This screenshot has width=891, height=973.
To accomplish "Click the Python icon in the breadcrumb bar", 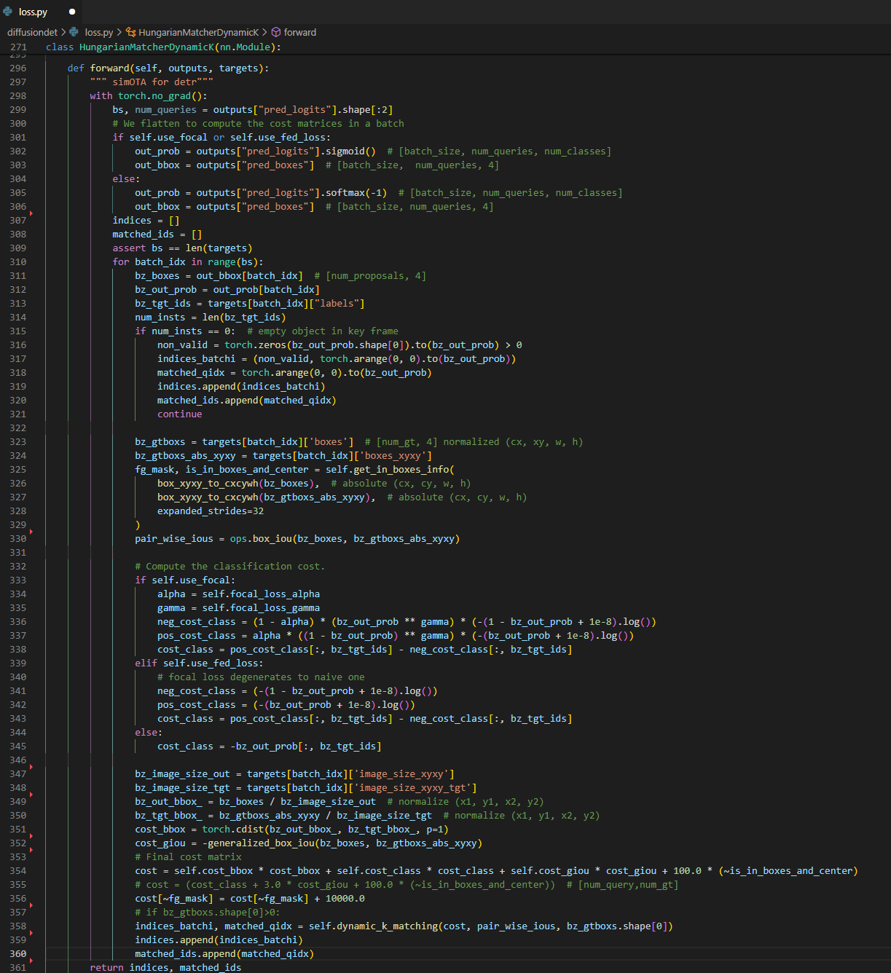I will 74,32.
